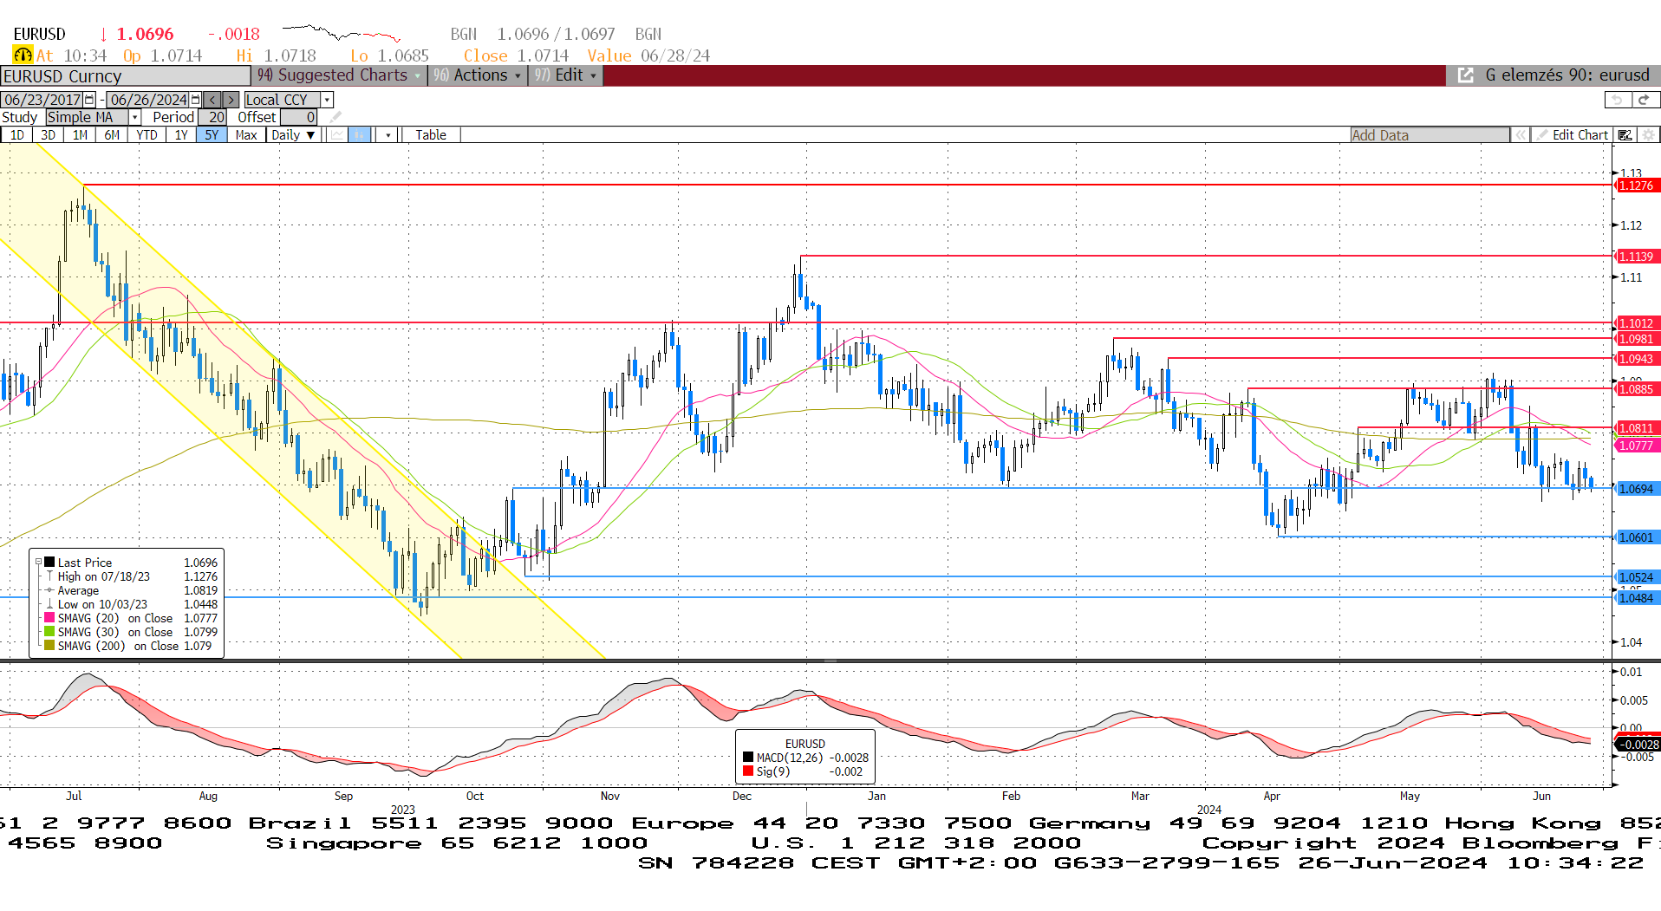
Task: Select the YTD time range
Action: click(x=147, y=135)
